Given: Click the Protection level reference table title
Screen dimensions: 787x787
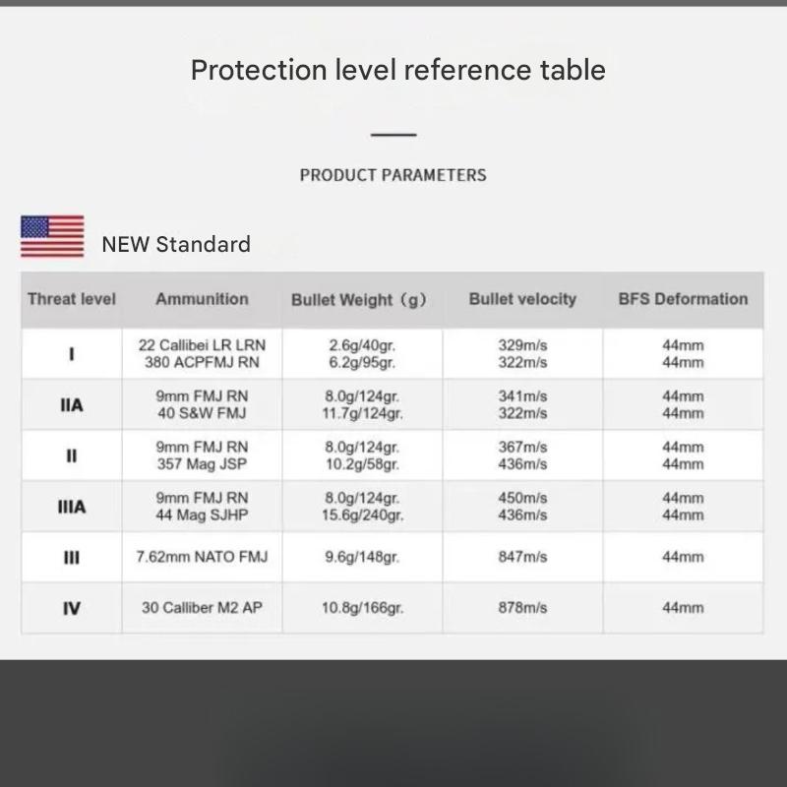Looking at the screenshot, I should 398,70.
